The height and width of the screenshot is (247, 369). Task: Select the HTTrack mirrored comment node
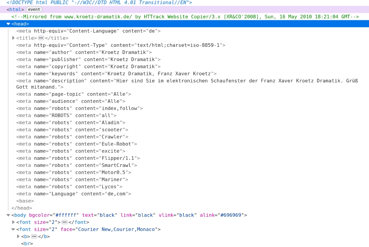coord(185,17)
